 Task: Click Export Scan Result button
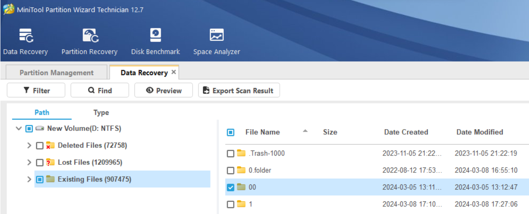239,90
